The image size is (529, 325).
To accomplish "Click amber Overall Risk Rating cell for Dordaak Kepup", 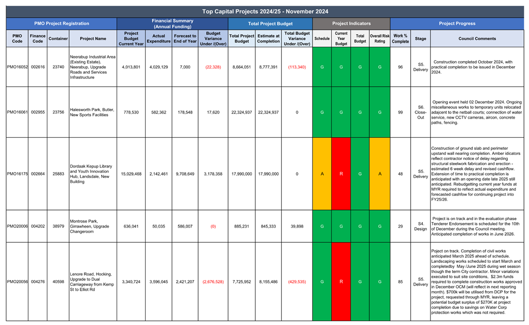I will point(379,174).
